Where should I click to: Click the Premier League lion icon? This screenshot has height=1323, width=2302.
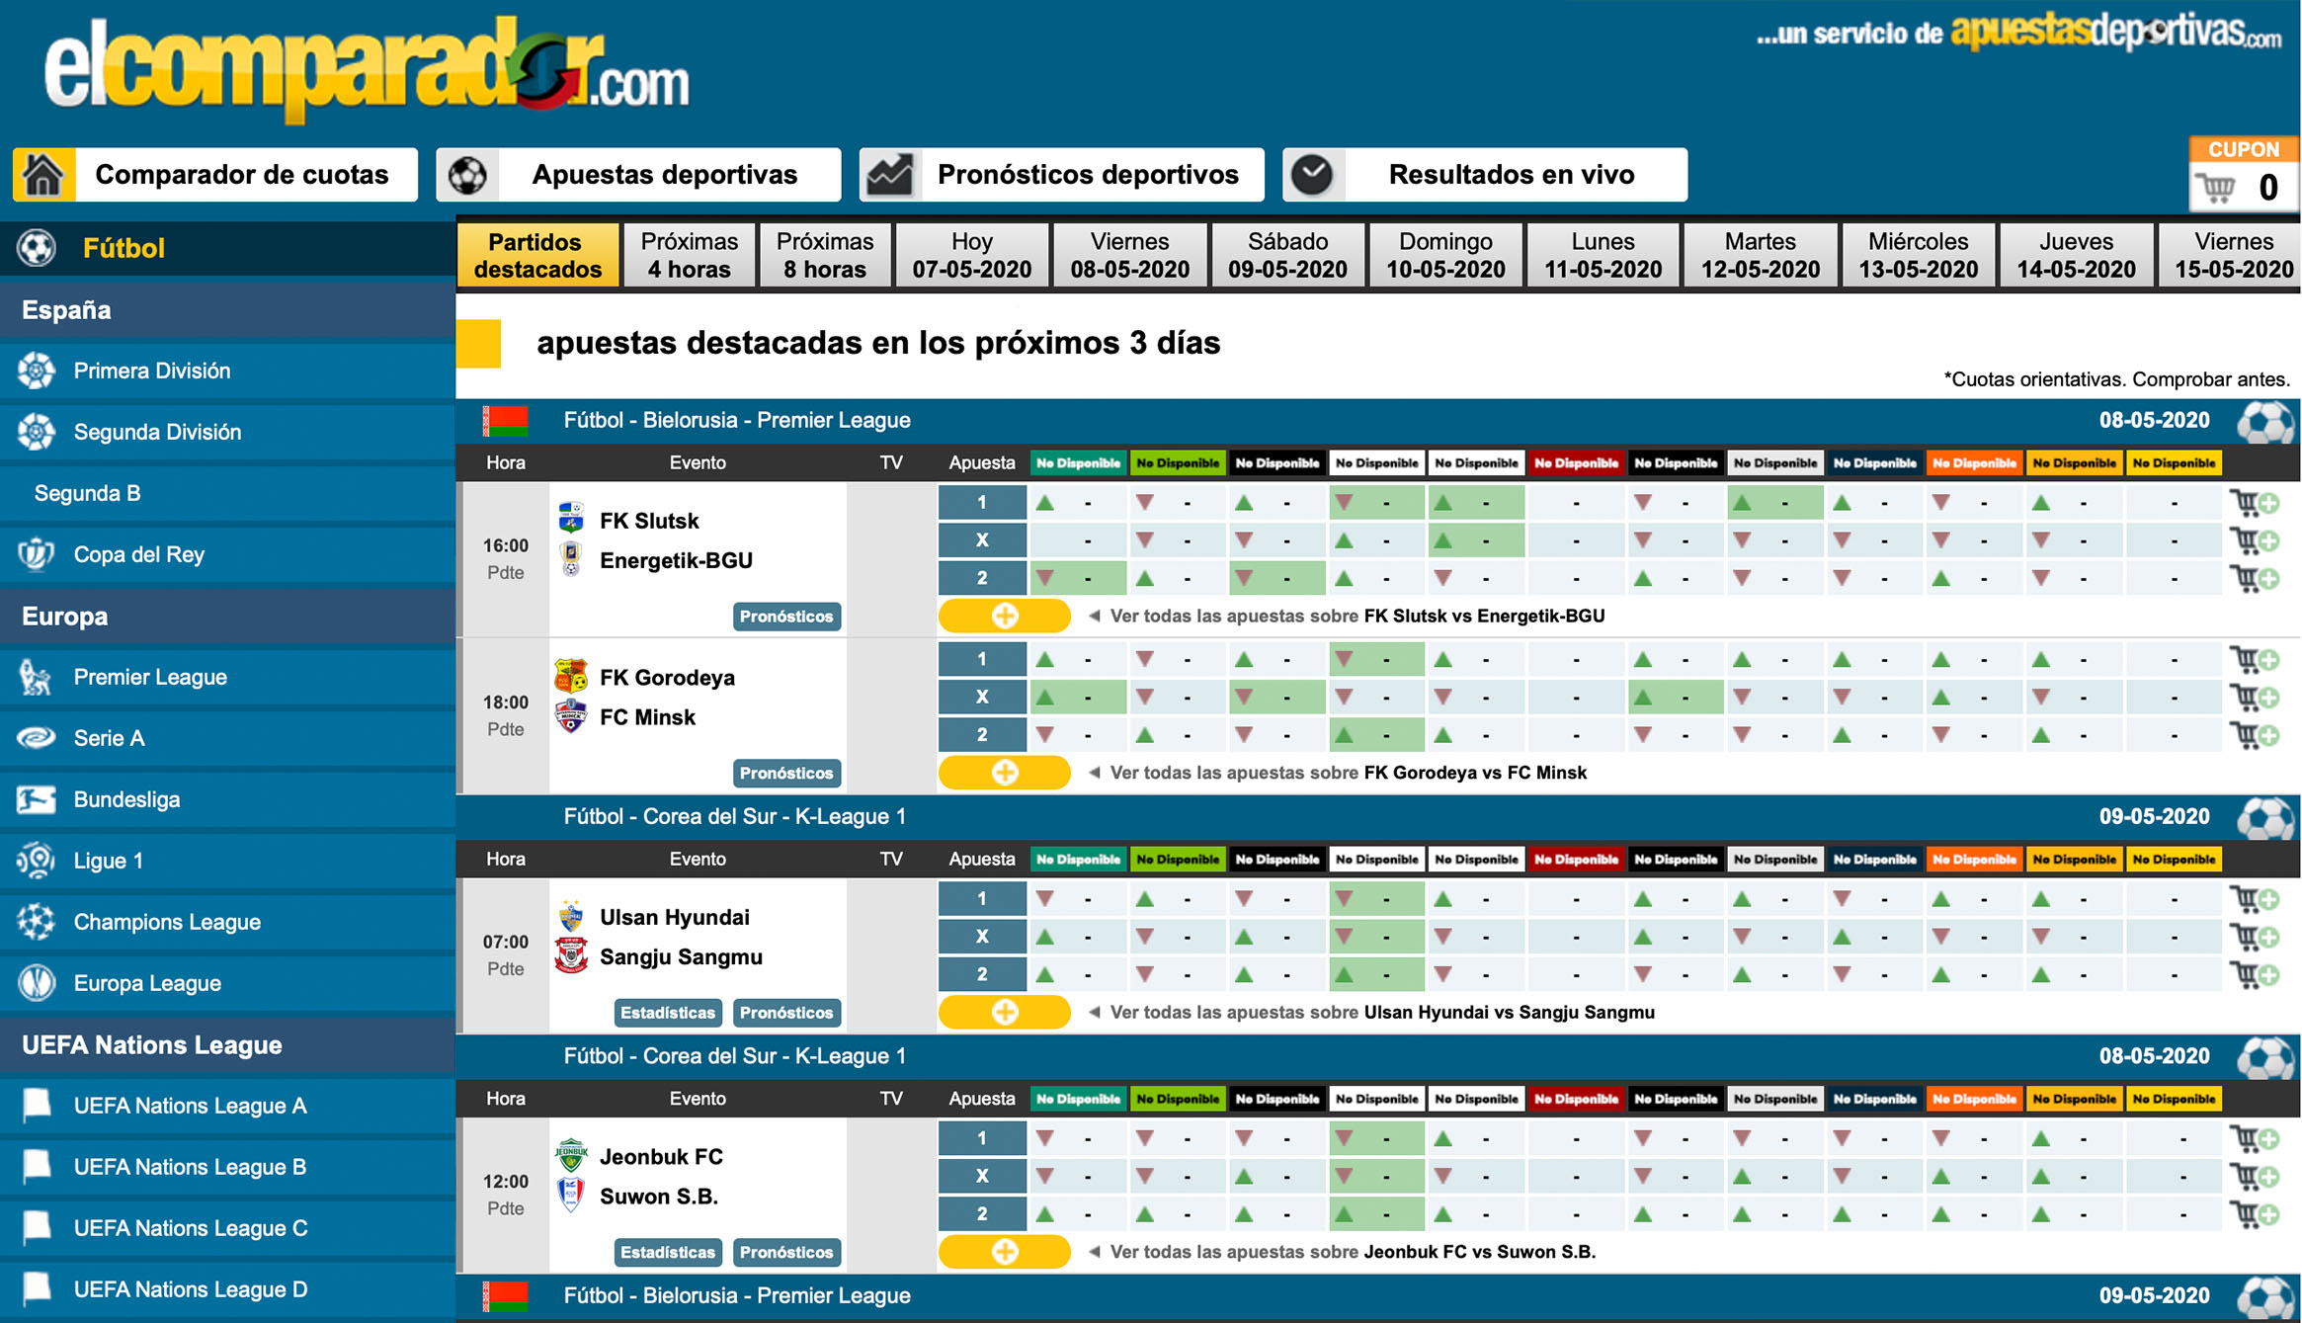coord(37,677)
